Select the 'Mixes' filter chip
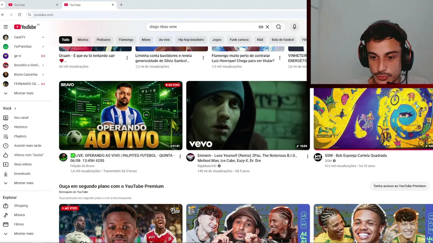433x243 pixels. [x=146, y=40]
